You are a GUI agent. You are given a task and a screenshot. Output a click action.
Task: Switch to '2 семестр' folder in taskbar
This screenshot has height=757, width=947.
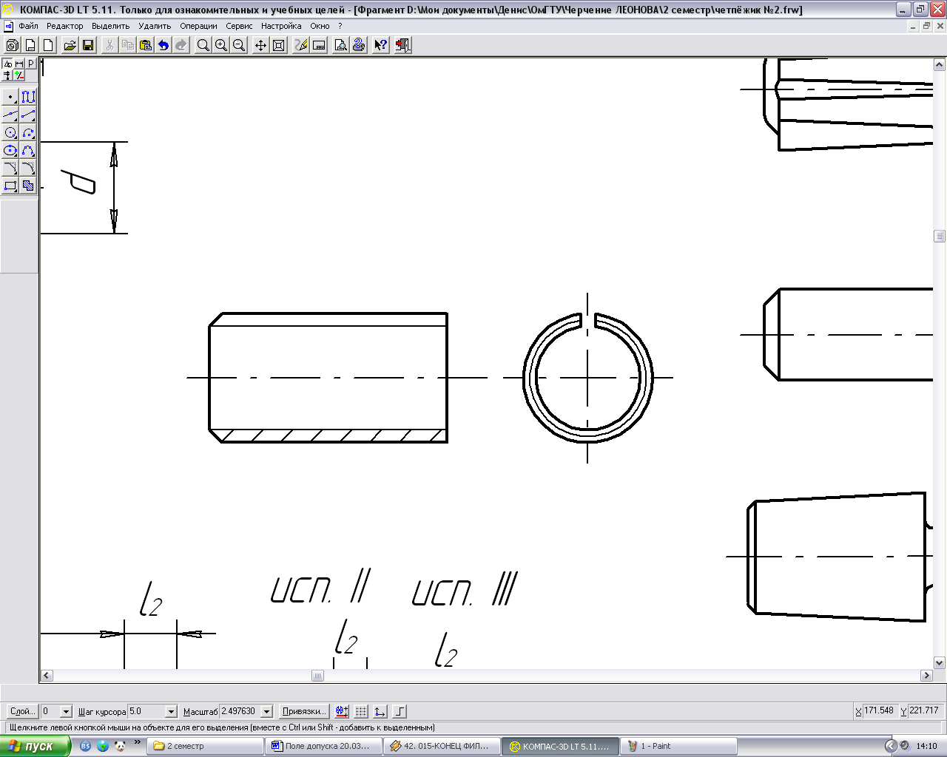pos(205,746)
